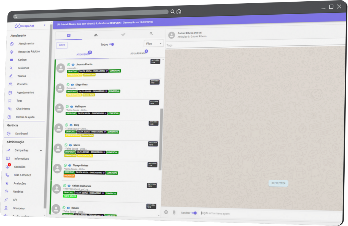Open the resolved double-check tab icon
348x226 pixels.
(123, 34)
